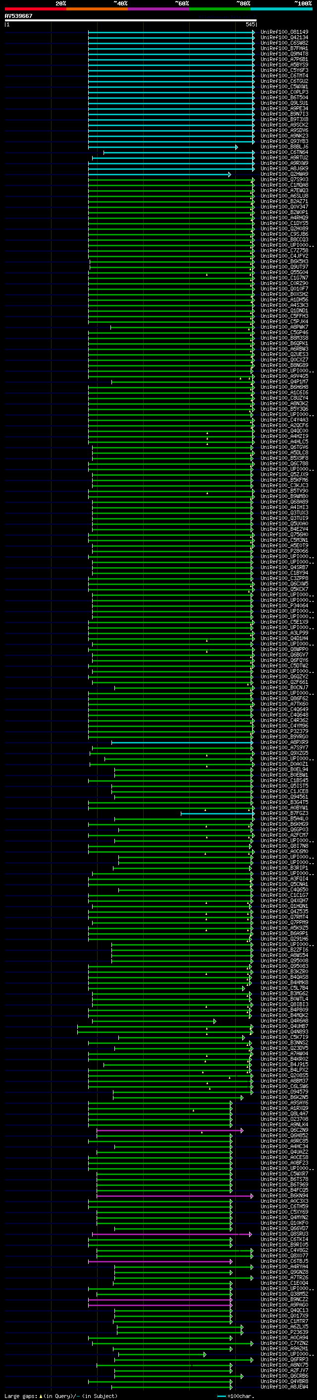This screenshot has width=317, height=1400.
Task: Click the UniRef100_A9SCK2 label
Action: (284, 125)
